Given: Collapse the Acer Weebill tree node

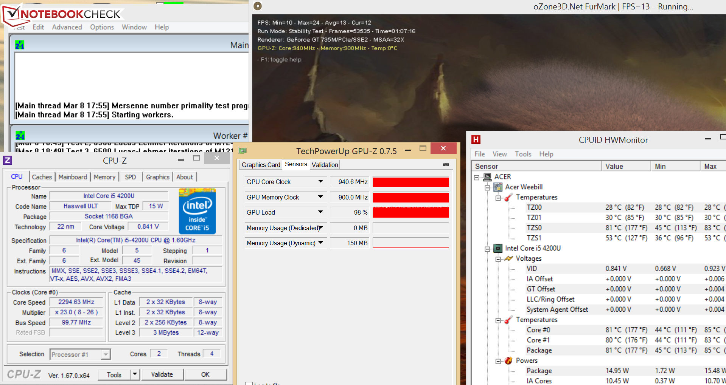Looking at the screenshot, I should (x=488, y=187).
